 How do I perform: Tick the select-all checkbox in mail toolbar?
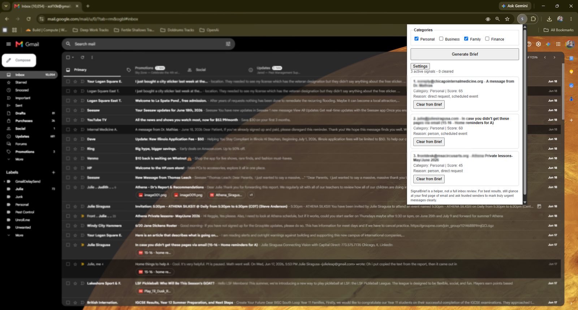[x=68, y=57]
